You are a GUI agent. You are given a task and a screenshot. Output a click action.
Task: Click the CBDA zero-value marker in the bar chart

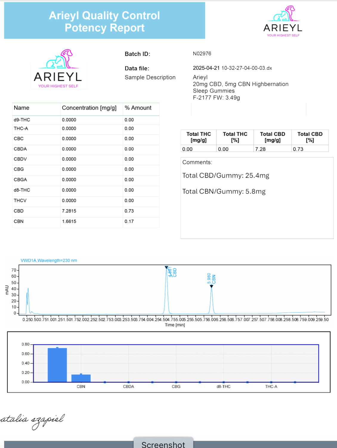pyautogui.click(x=129, y=382)
